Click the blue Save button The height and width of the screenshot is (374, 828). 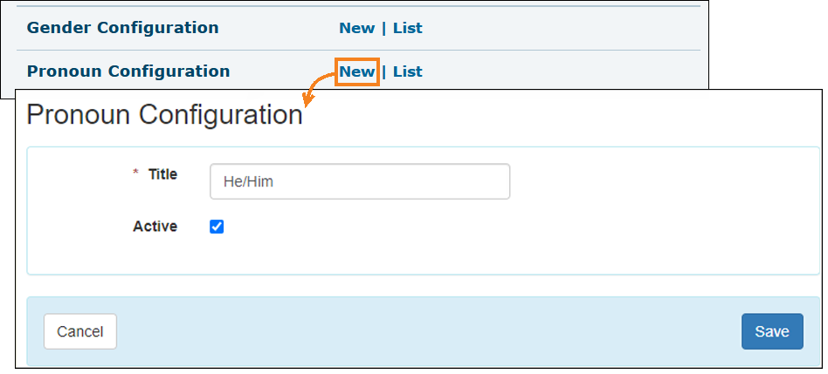[771, 331]
